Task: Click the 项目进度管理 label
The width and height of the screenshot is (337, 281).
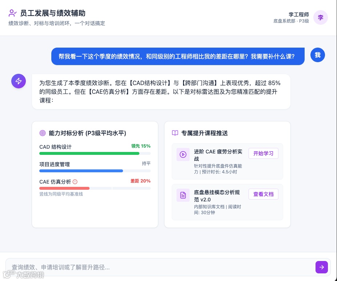Action: [x=55, y=164]
